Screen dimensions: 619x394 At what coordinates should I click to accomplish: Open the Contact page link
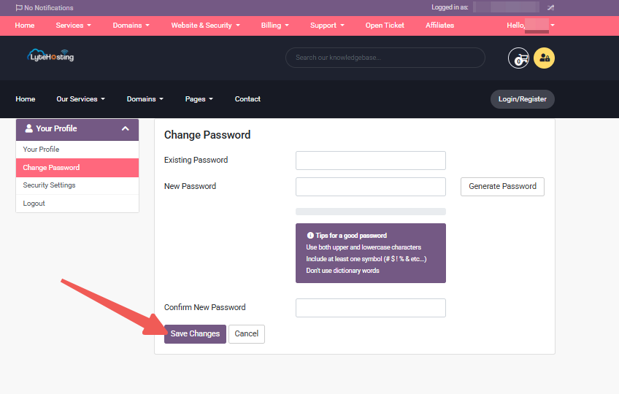247,99
